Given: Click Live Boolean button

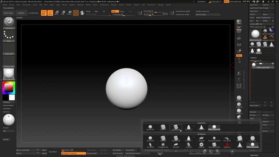Looking at the screenshot, I should (34, 13).
